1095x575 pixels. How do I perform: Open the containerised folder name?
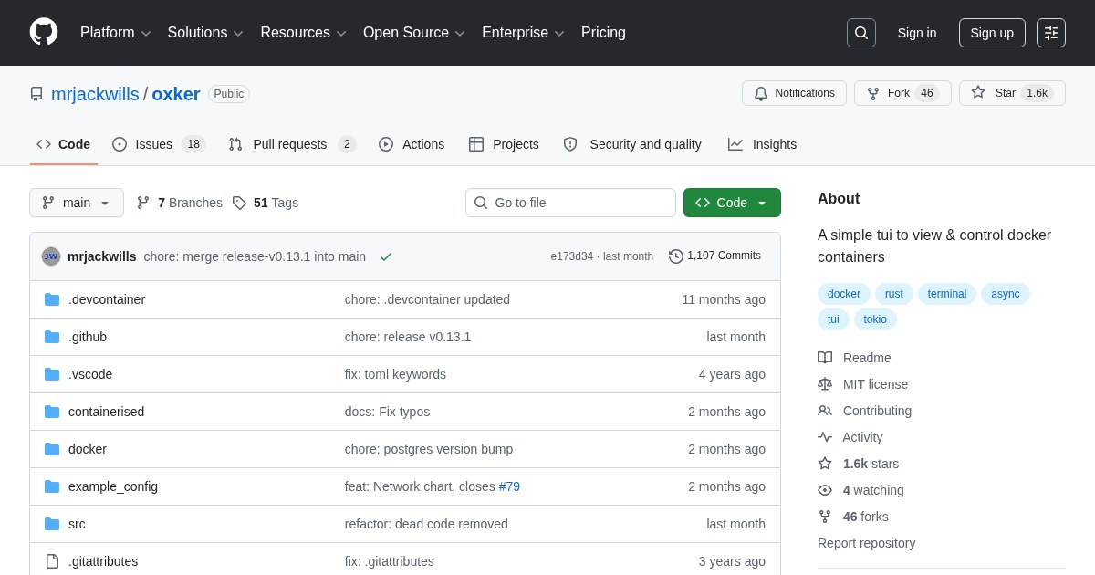pyautogui.click(x=106, y=412)
